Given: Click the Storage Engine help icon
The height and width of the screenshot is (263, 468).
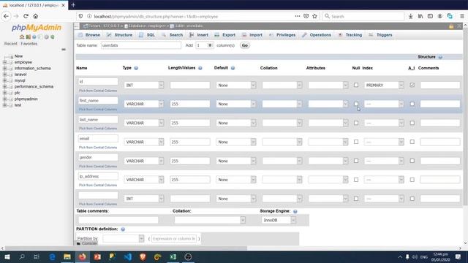Looking at the screenshot, I should click(x=295, y=211).
